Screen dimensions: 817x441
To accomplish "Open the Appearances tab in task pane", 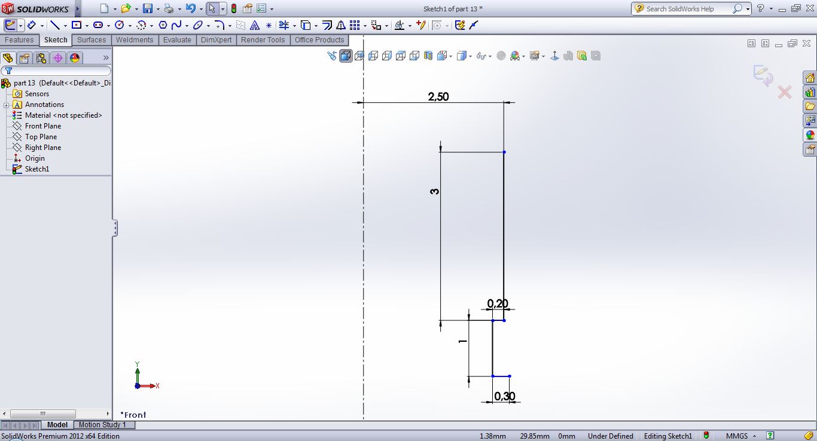I will (810, 135).
